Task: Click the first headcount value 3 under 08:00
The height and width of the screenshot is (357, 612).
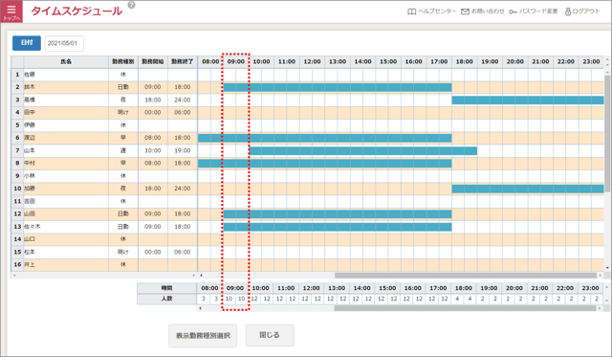Action: point(204,299)
